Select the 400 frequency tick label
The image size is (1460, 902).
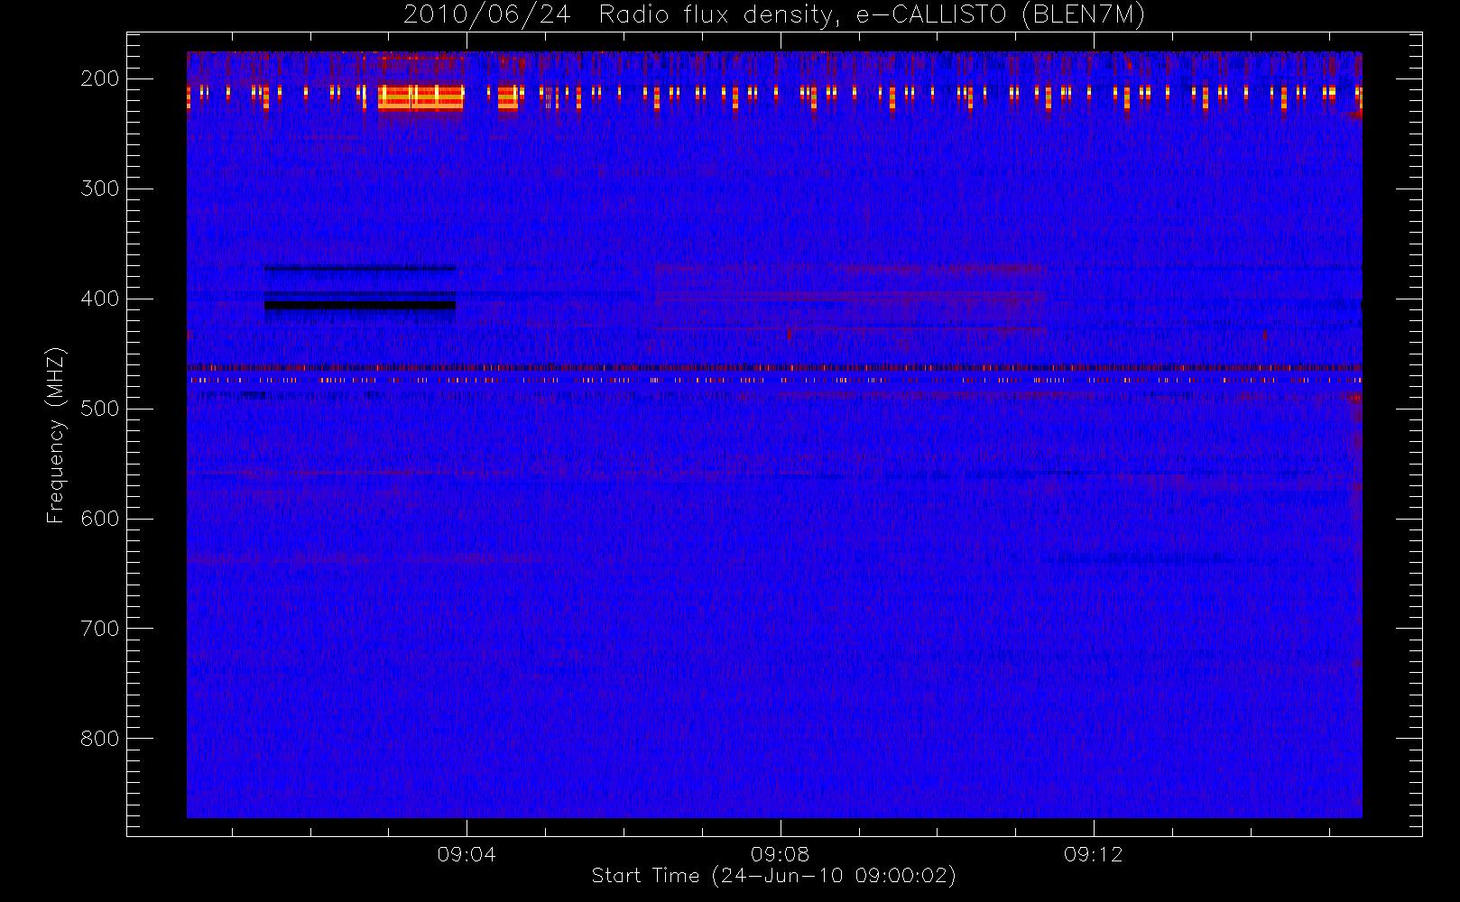pyautogui.click(x=100, y=299)
